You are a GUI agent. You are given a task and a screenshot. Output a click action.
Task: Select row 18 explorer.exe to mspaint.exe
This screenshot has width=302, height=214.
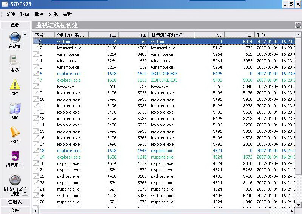coord(164,151)
